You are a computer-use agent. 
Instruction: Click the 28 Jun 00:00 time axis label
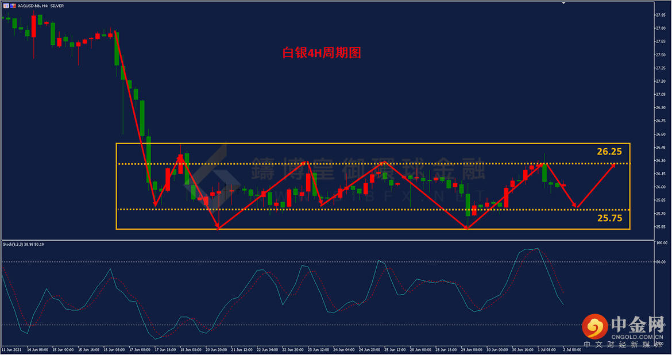click(x=421, y=350)
